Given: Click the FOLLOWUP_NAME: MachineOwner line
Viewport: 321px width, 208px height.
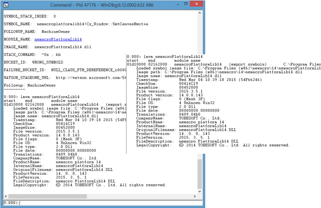Looking at the screenshot, I should (x=37, y=32).
